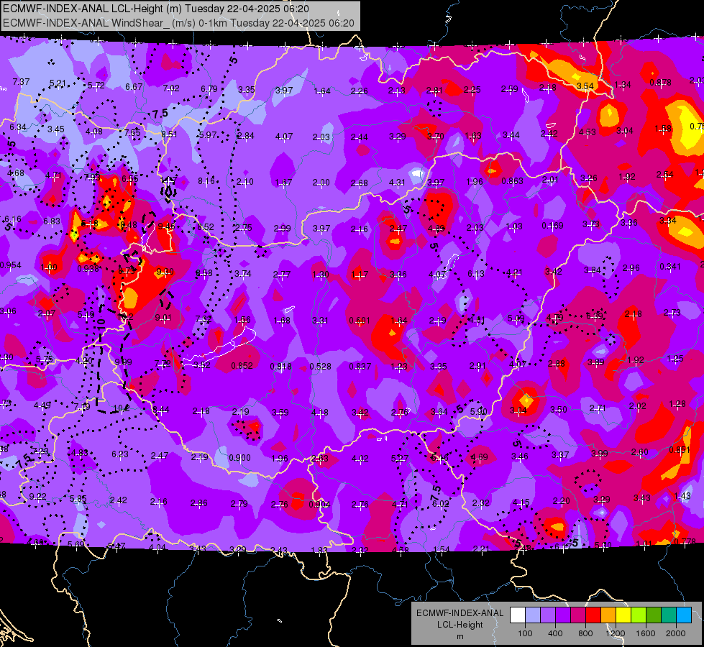The image size is (704, 647).
Task: Click the grid value 8.52
Action: click(205, 227)
